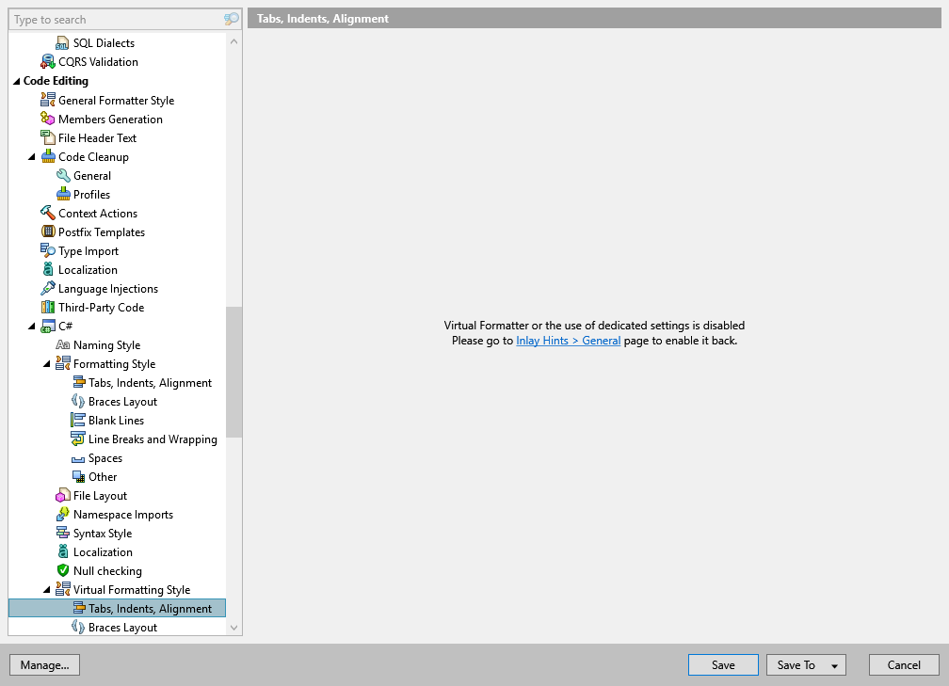Open the CQRS Validation settings icon
Screen dimensions: 949x686
(x=50, y=61)
